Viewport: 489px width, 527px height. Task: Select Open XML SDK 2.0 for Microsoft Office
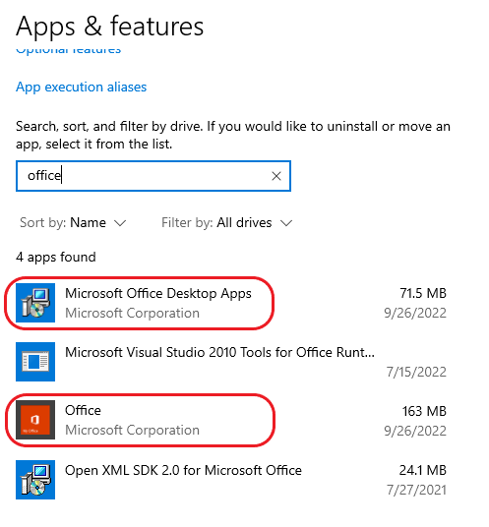point(183,470)
